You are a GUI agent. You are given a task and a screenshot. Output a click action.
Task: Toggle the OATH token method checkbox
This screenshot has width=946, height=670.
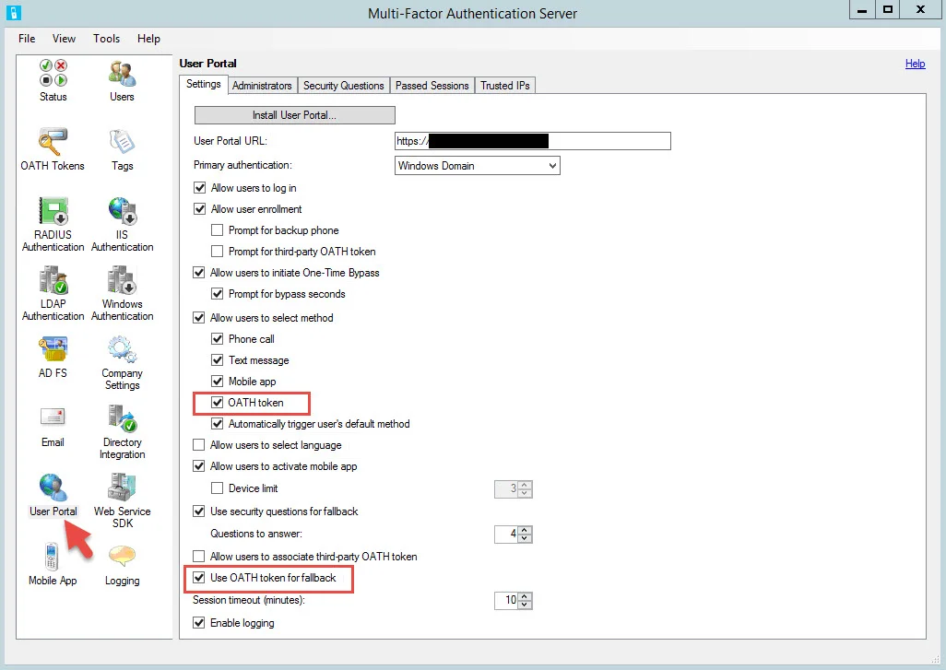click(x=218, y=403)
